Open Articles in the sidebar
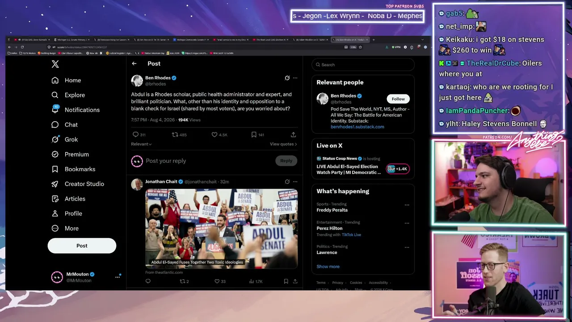 click(x=68, y=199)
